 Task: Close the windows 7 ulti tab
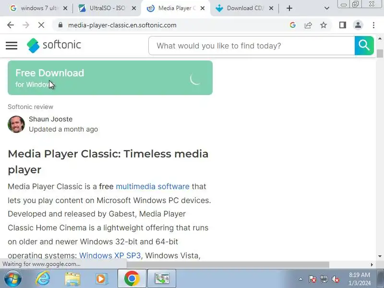coord(65,8)
